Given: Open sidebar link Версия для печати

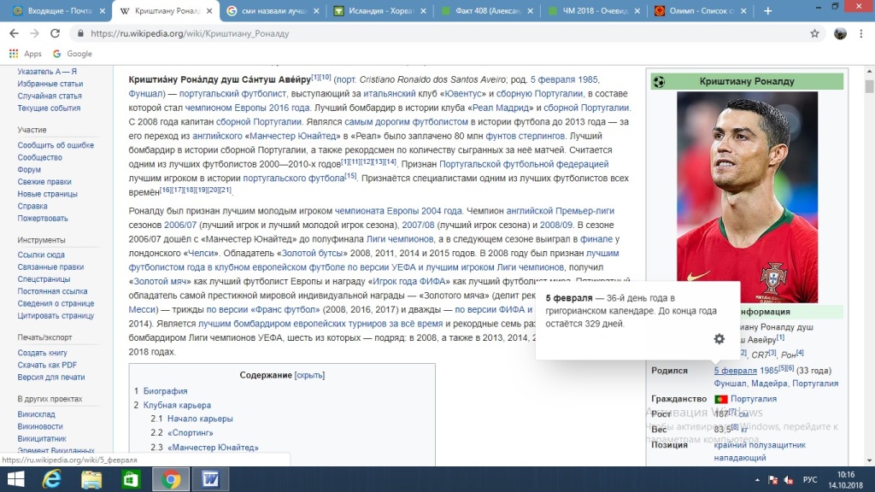Looking at the screenshot, I should click(51, 377).
